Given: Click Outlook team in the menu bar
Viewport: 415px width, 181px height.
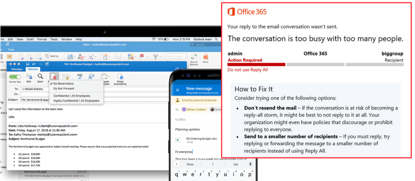Looking at the screenshot, I should (x=202, y=39).
